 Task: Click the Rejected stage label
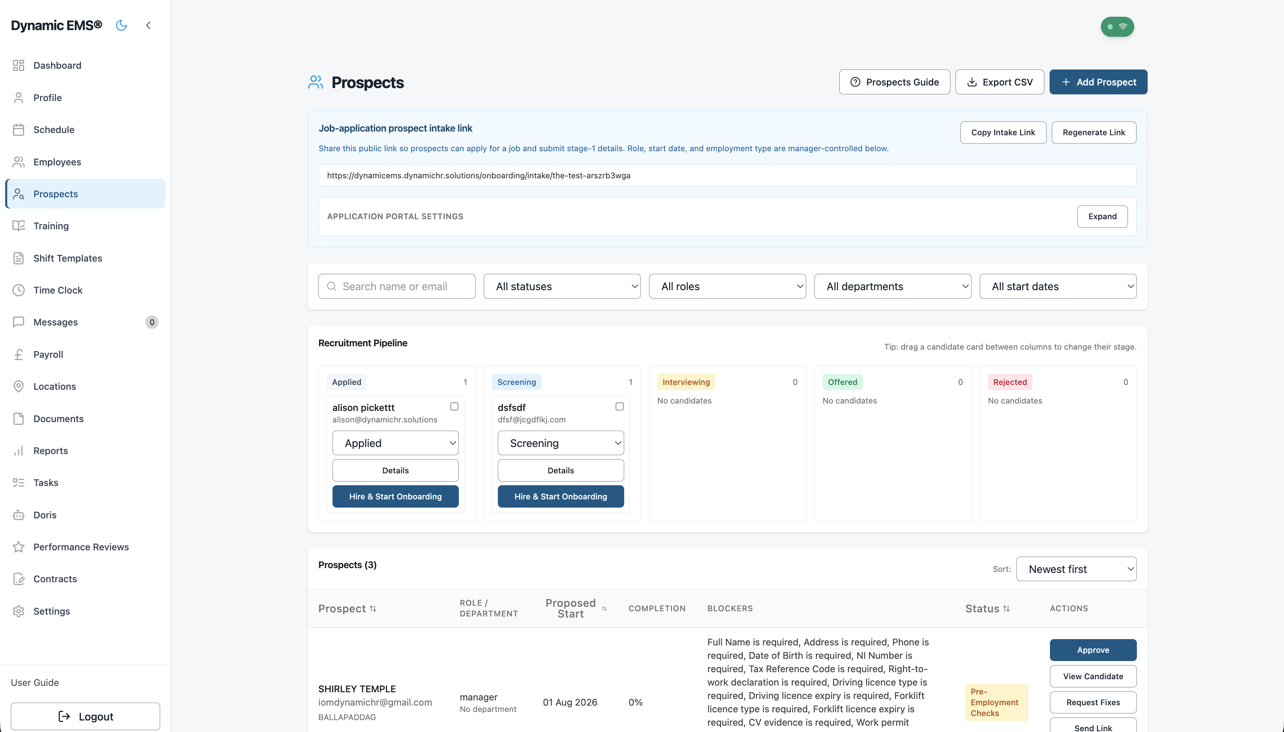(x=1010, y=382)
